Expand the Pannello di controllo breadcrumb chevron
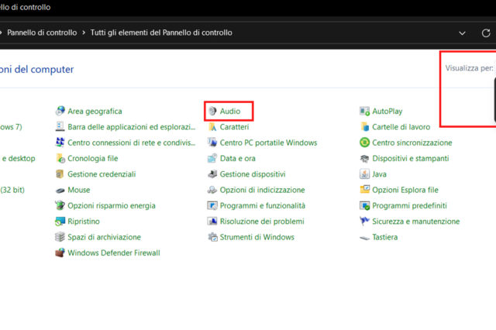The width and height of the screenshot is (496, 330). click(84, 33)
